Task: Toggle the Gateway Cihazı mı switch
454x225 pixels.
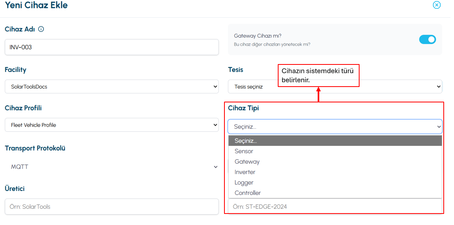Action: pyautogui.click(x=428, y=40)
